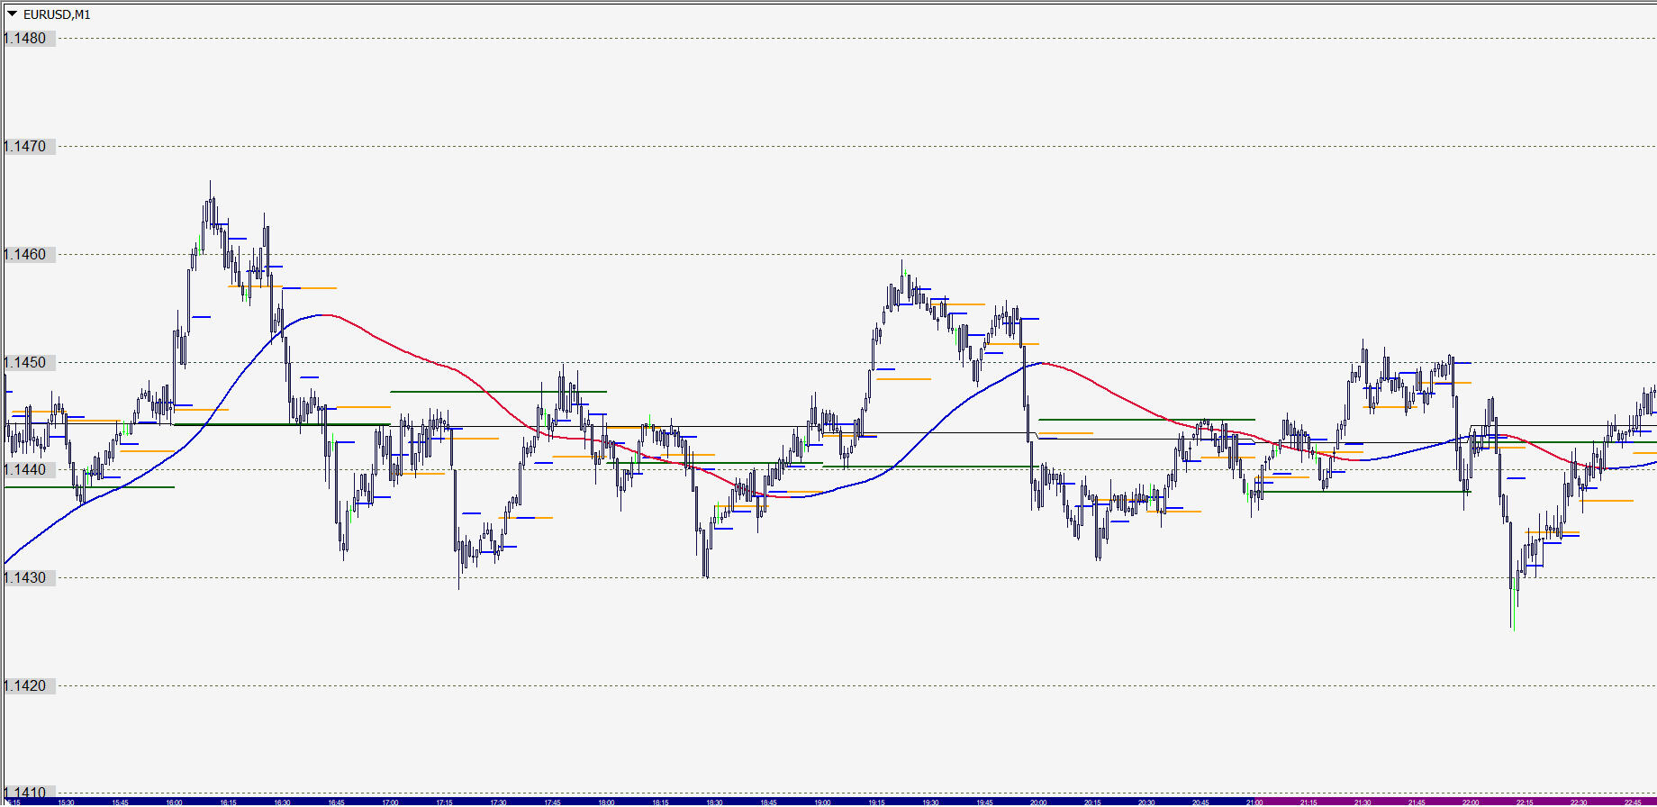Select the 1.1420 price level label
The height and width of the screenshot is (807, 1657).
25,685
